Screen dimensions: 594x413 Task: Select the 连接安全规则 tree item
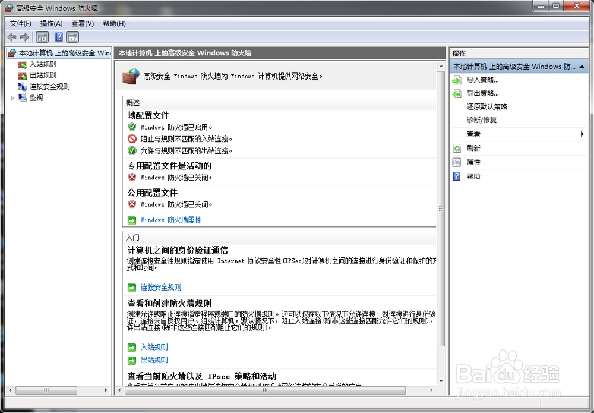tap(50, 86)
